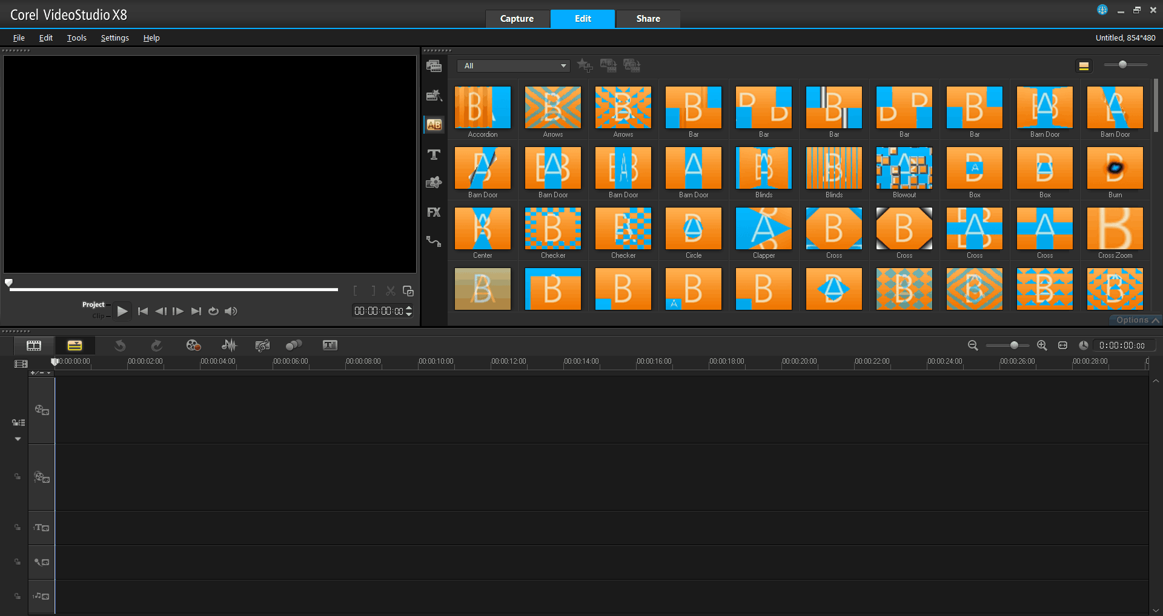Step to next frame
The height and width of the screenshot is (616, 1163).
click(178, 311)
